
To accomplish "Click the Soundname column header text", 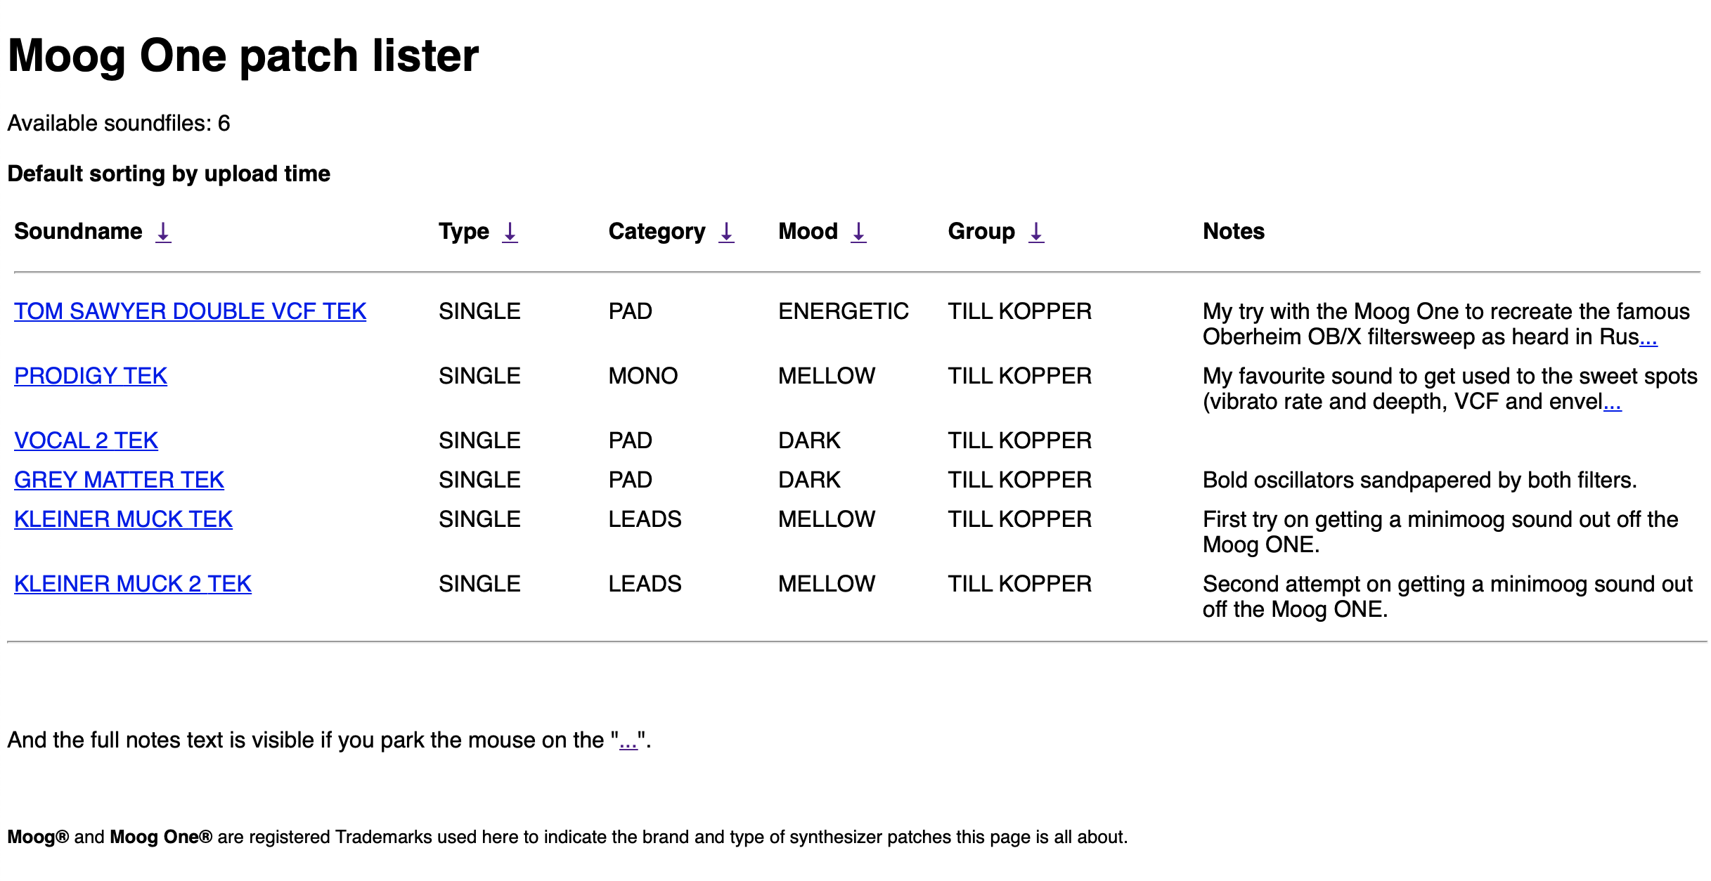I will (78, 231).
